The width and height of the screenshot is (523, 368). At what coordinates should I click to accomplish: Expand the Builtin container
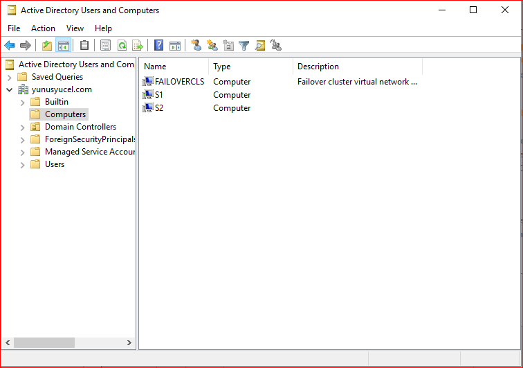click(x=22, y=103)
